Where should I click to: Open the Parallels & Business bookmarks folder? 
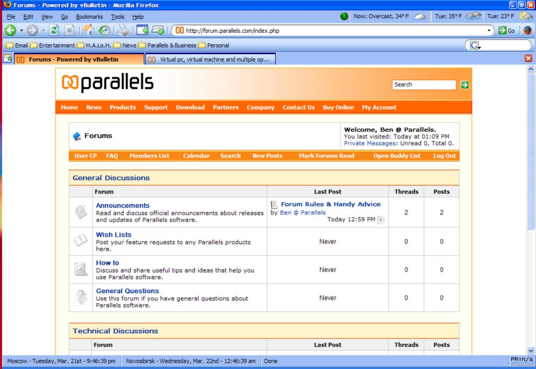[167, 45]
